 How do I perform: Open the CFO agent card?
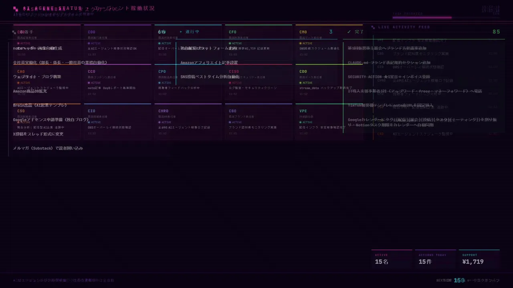(259, 42)
